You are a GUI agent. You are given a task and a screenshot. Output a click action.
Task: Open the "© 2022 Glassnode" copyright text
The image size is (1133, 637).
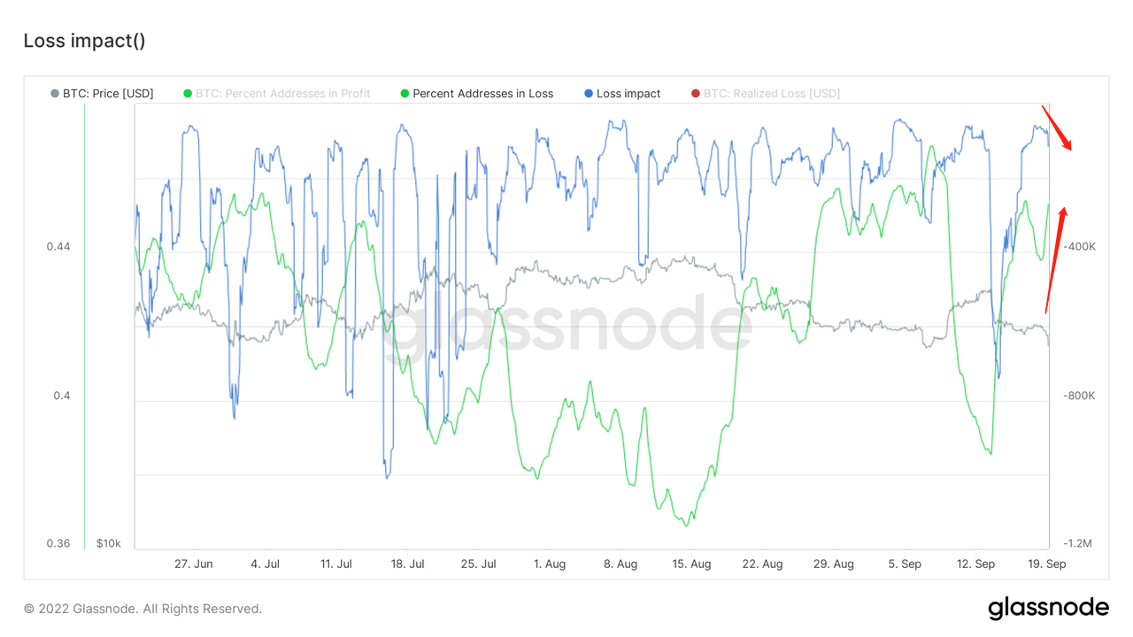(x=143, y=609)
